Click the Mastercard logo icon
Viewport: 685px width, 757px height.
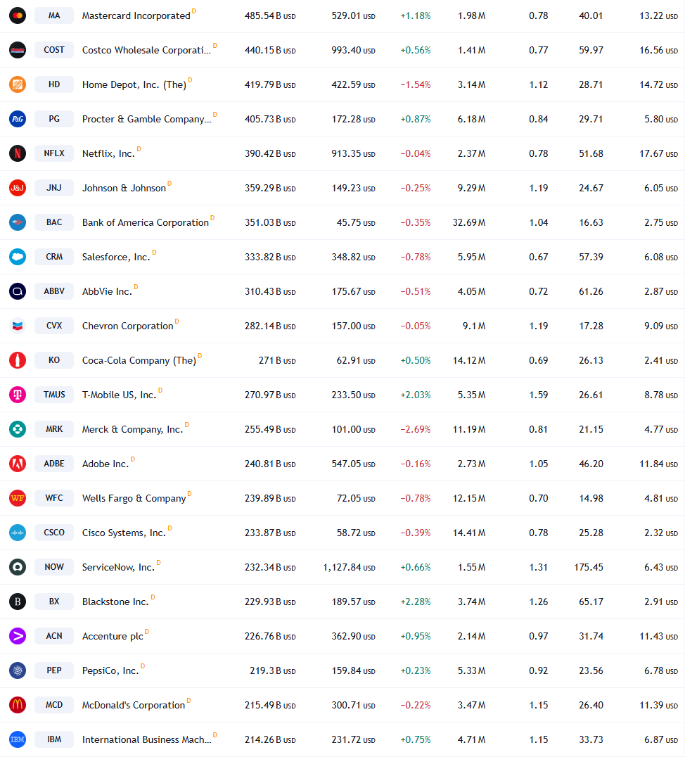[x=18, y=15]
